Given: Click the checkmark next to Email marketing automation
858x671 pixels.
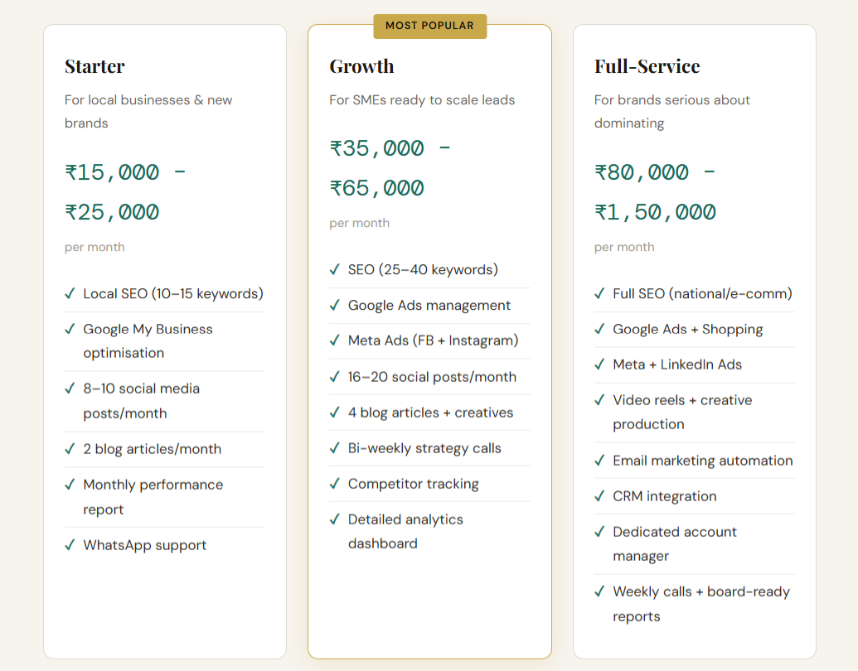Looking at the screenshot, I should click(x=599, y=461).
